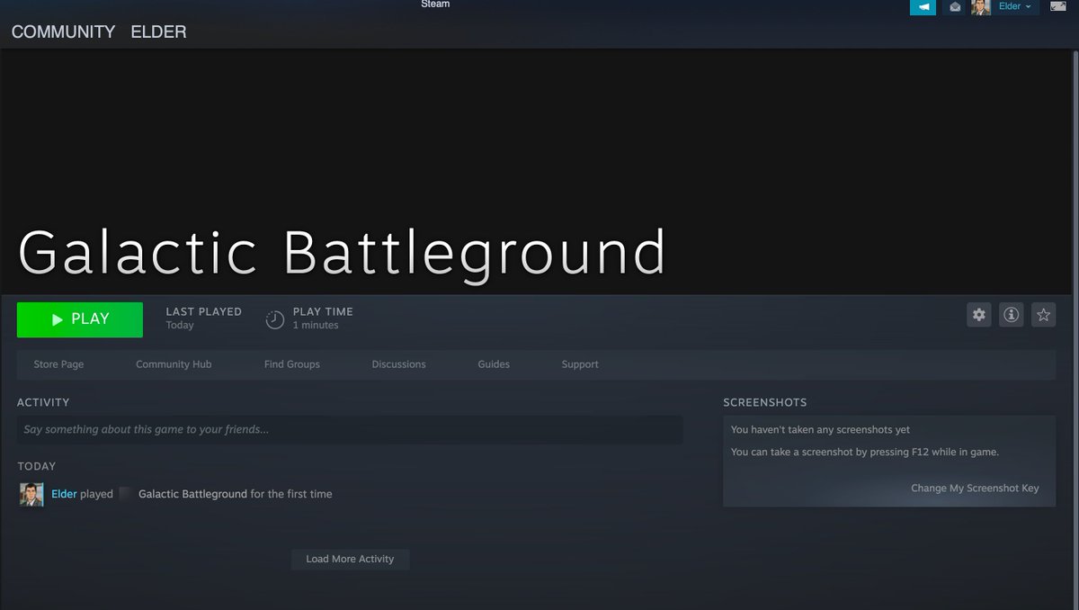Click the '1 minutes' play time value

(x=316, y=326)
